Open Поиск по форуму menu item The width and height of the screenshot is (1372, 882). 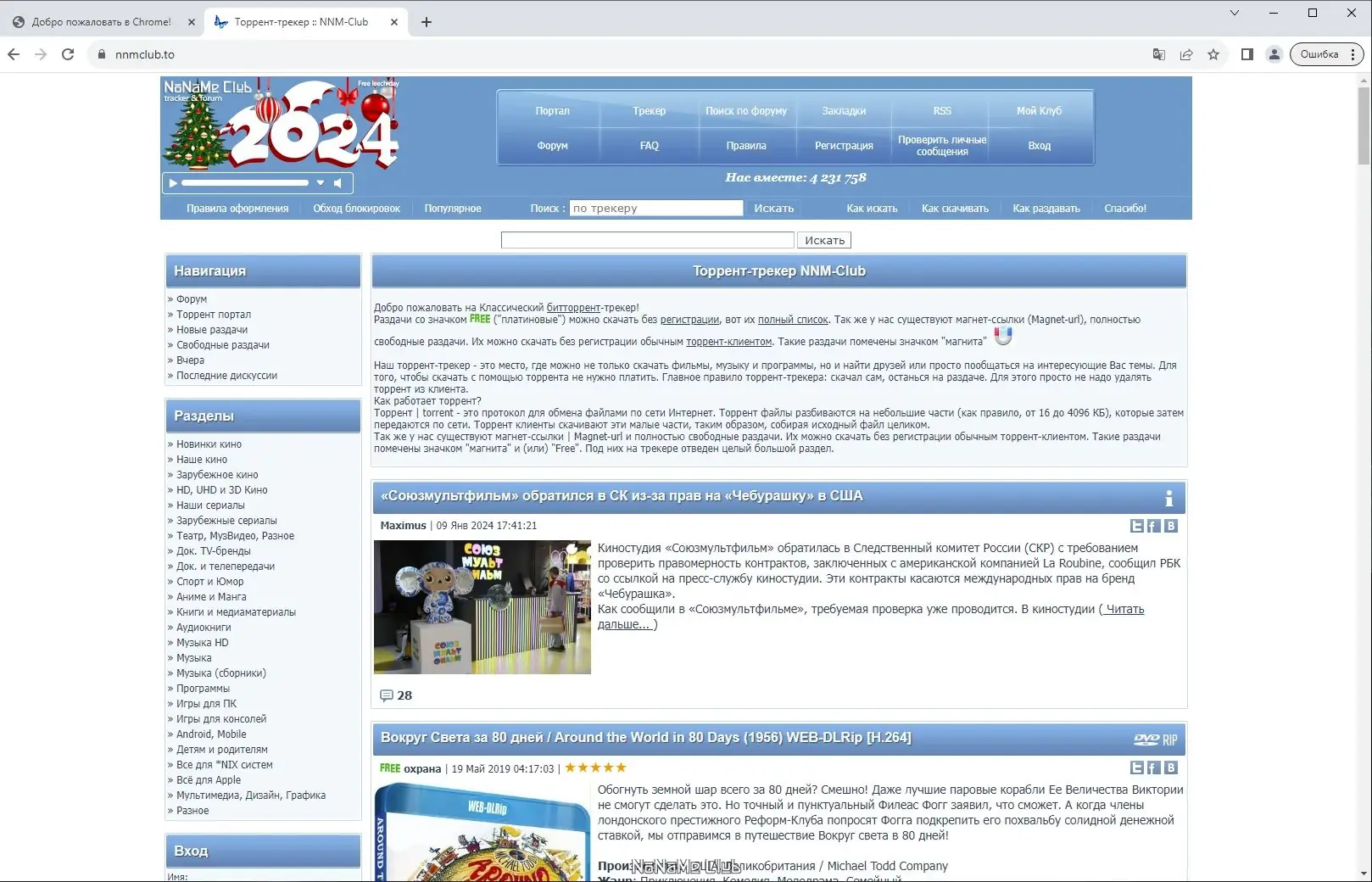(x=746, y=111)
